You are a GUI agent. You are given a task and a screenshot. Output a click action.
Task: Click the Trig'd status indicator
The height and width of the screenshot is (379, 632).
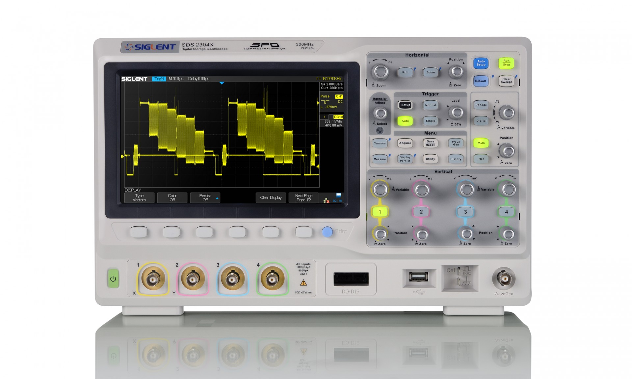159,79
